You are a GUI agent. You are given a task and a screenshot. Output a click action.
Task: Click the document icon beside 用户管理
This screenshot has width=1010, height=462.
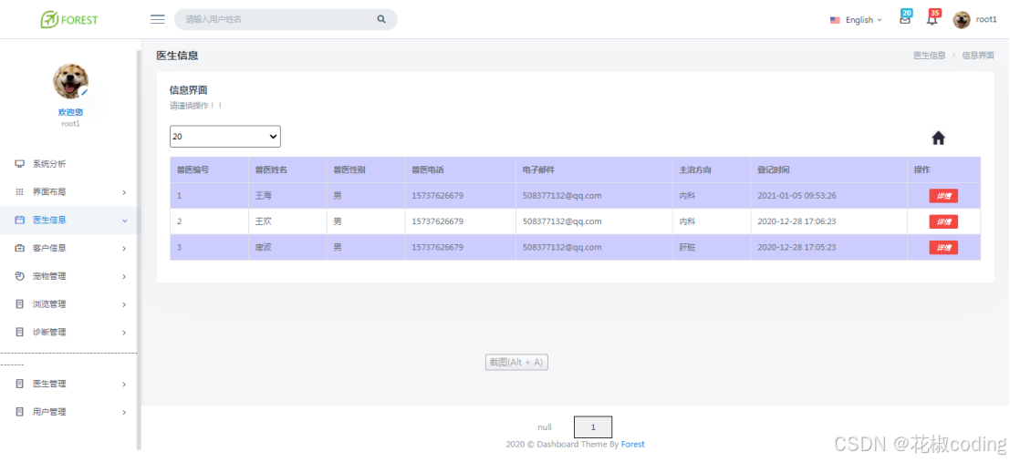[x=19, y=412]
